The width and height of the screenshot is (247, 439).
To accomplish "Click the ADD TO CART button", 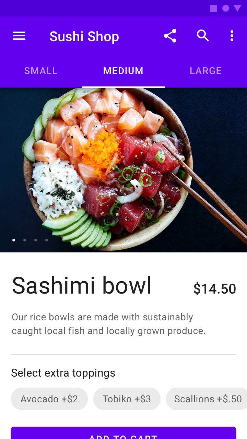I will (123, 433).
